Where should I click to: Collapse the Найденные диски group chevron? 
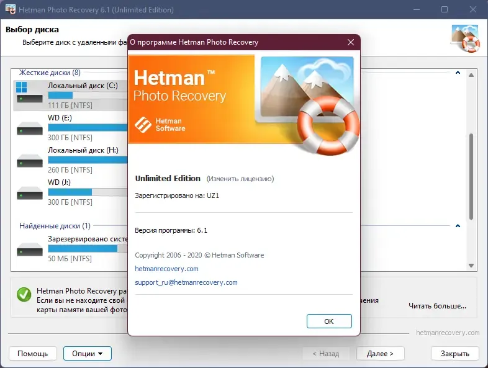tap(458, 226)
